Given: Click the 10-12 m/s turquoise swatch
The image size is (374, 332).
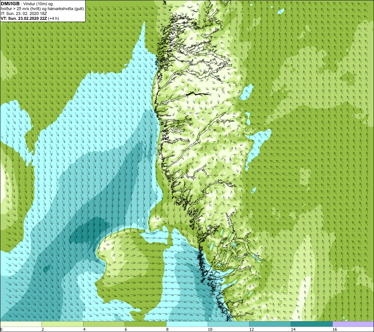Looking at the screenshot, I should click(229, 324).
